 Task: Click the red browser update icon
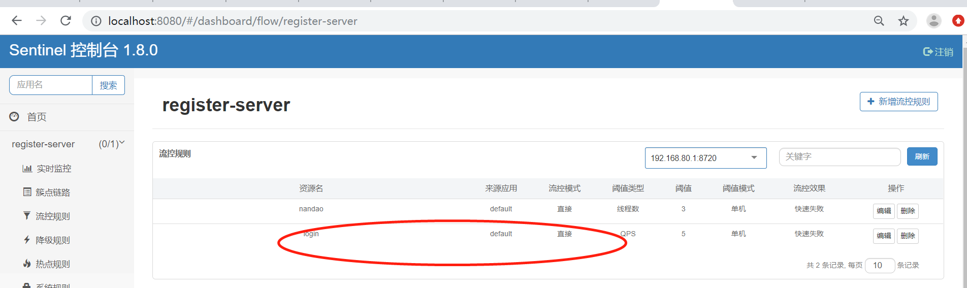point(958,21)
